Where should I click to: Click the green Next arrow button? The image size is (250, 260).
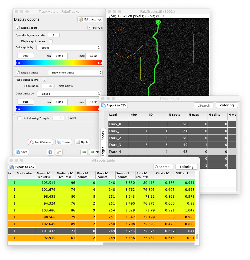click(x=94, y=152)
